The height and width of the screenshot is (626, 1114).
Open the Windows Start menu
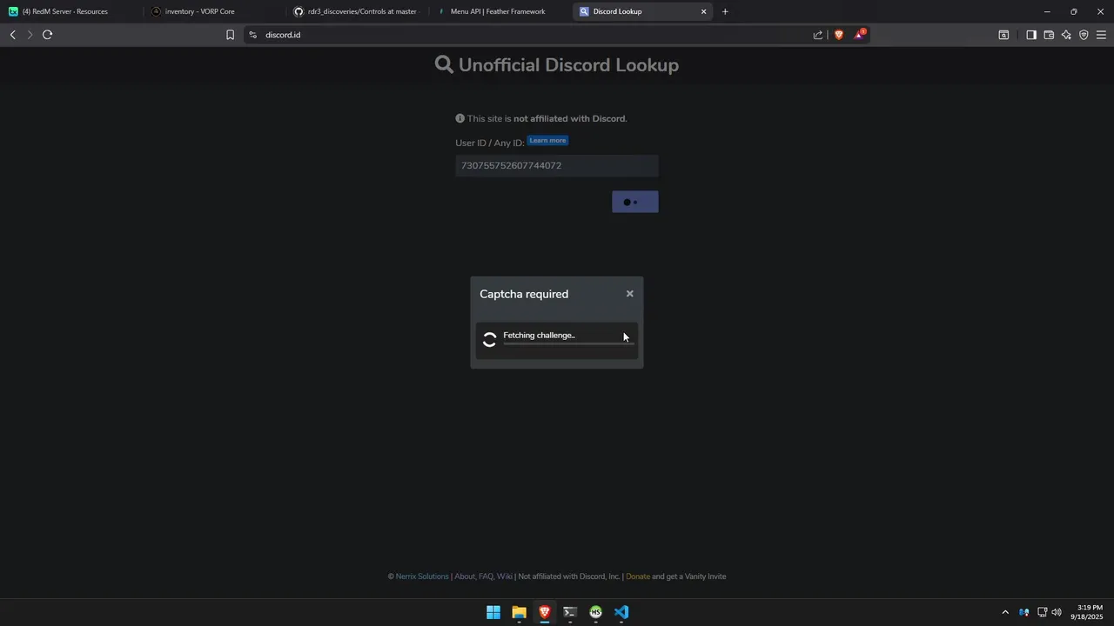493,612
